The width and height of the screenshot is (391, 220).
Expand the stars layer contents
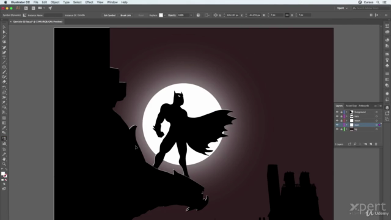(x=346, y=125)
